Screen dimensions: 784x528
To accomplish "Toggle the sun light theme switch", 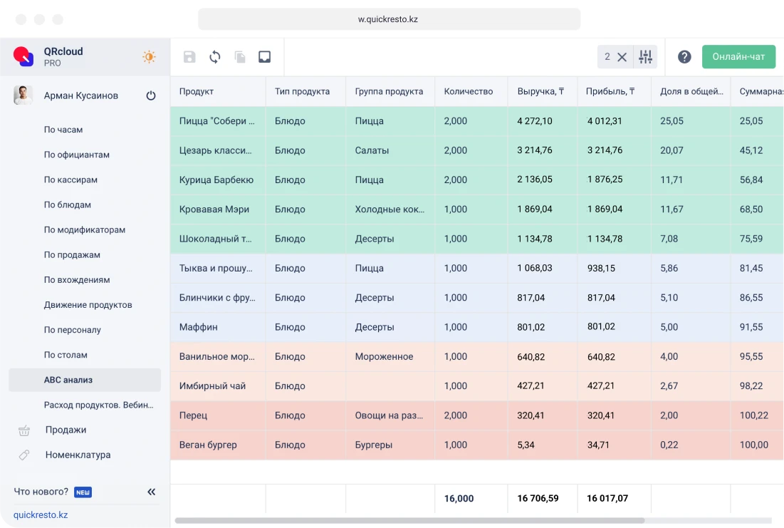I will [149, 57].
